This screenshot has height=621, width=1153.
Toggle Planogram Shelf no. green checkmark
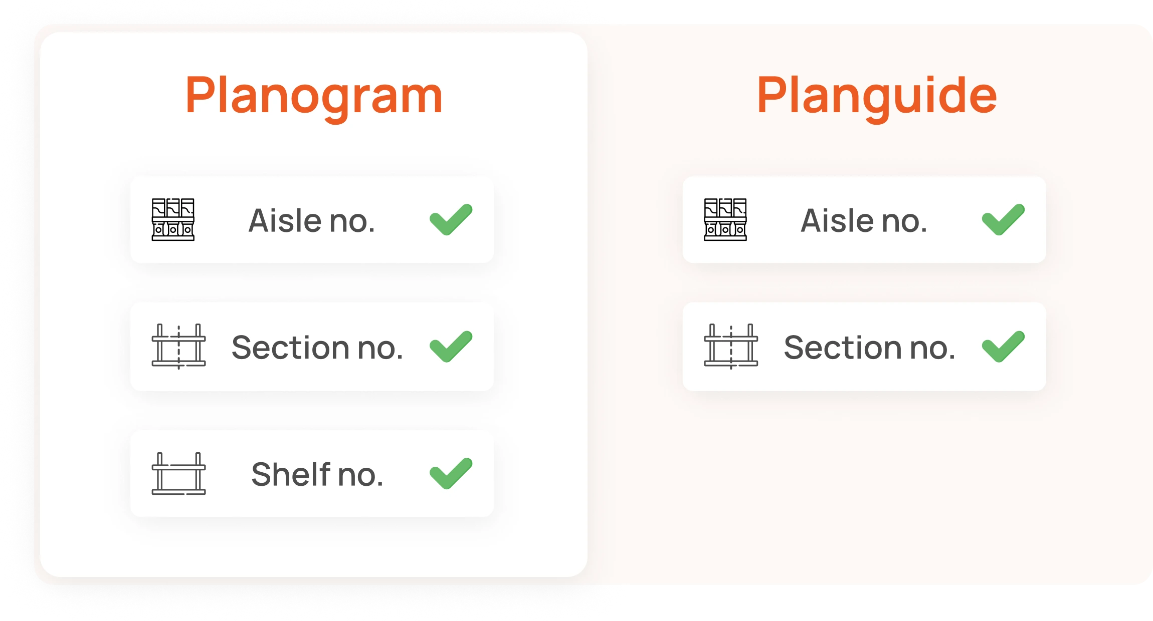tap(451, 473)
